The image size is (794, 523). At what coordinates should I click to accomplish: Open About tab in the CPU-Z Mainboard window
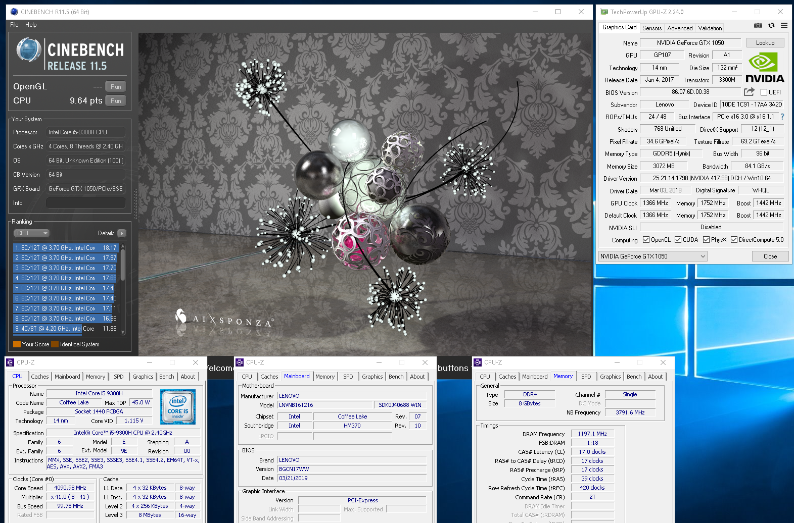(417, 377)
